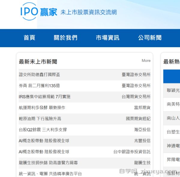180x177 pixels.
Task: Open news 證交所助德鑫打國際盃
Action: (x=39, y=75)
